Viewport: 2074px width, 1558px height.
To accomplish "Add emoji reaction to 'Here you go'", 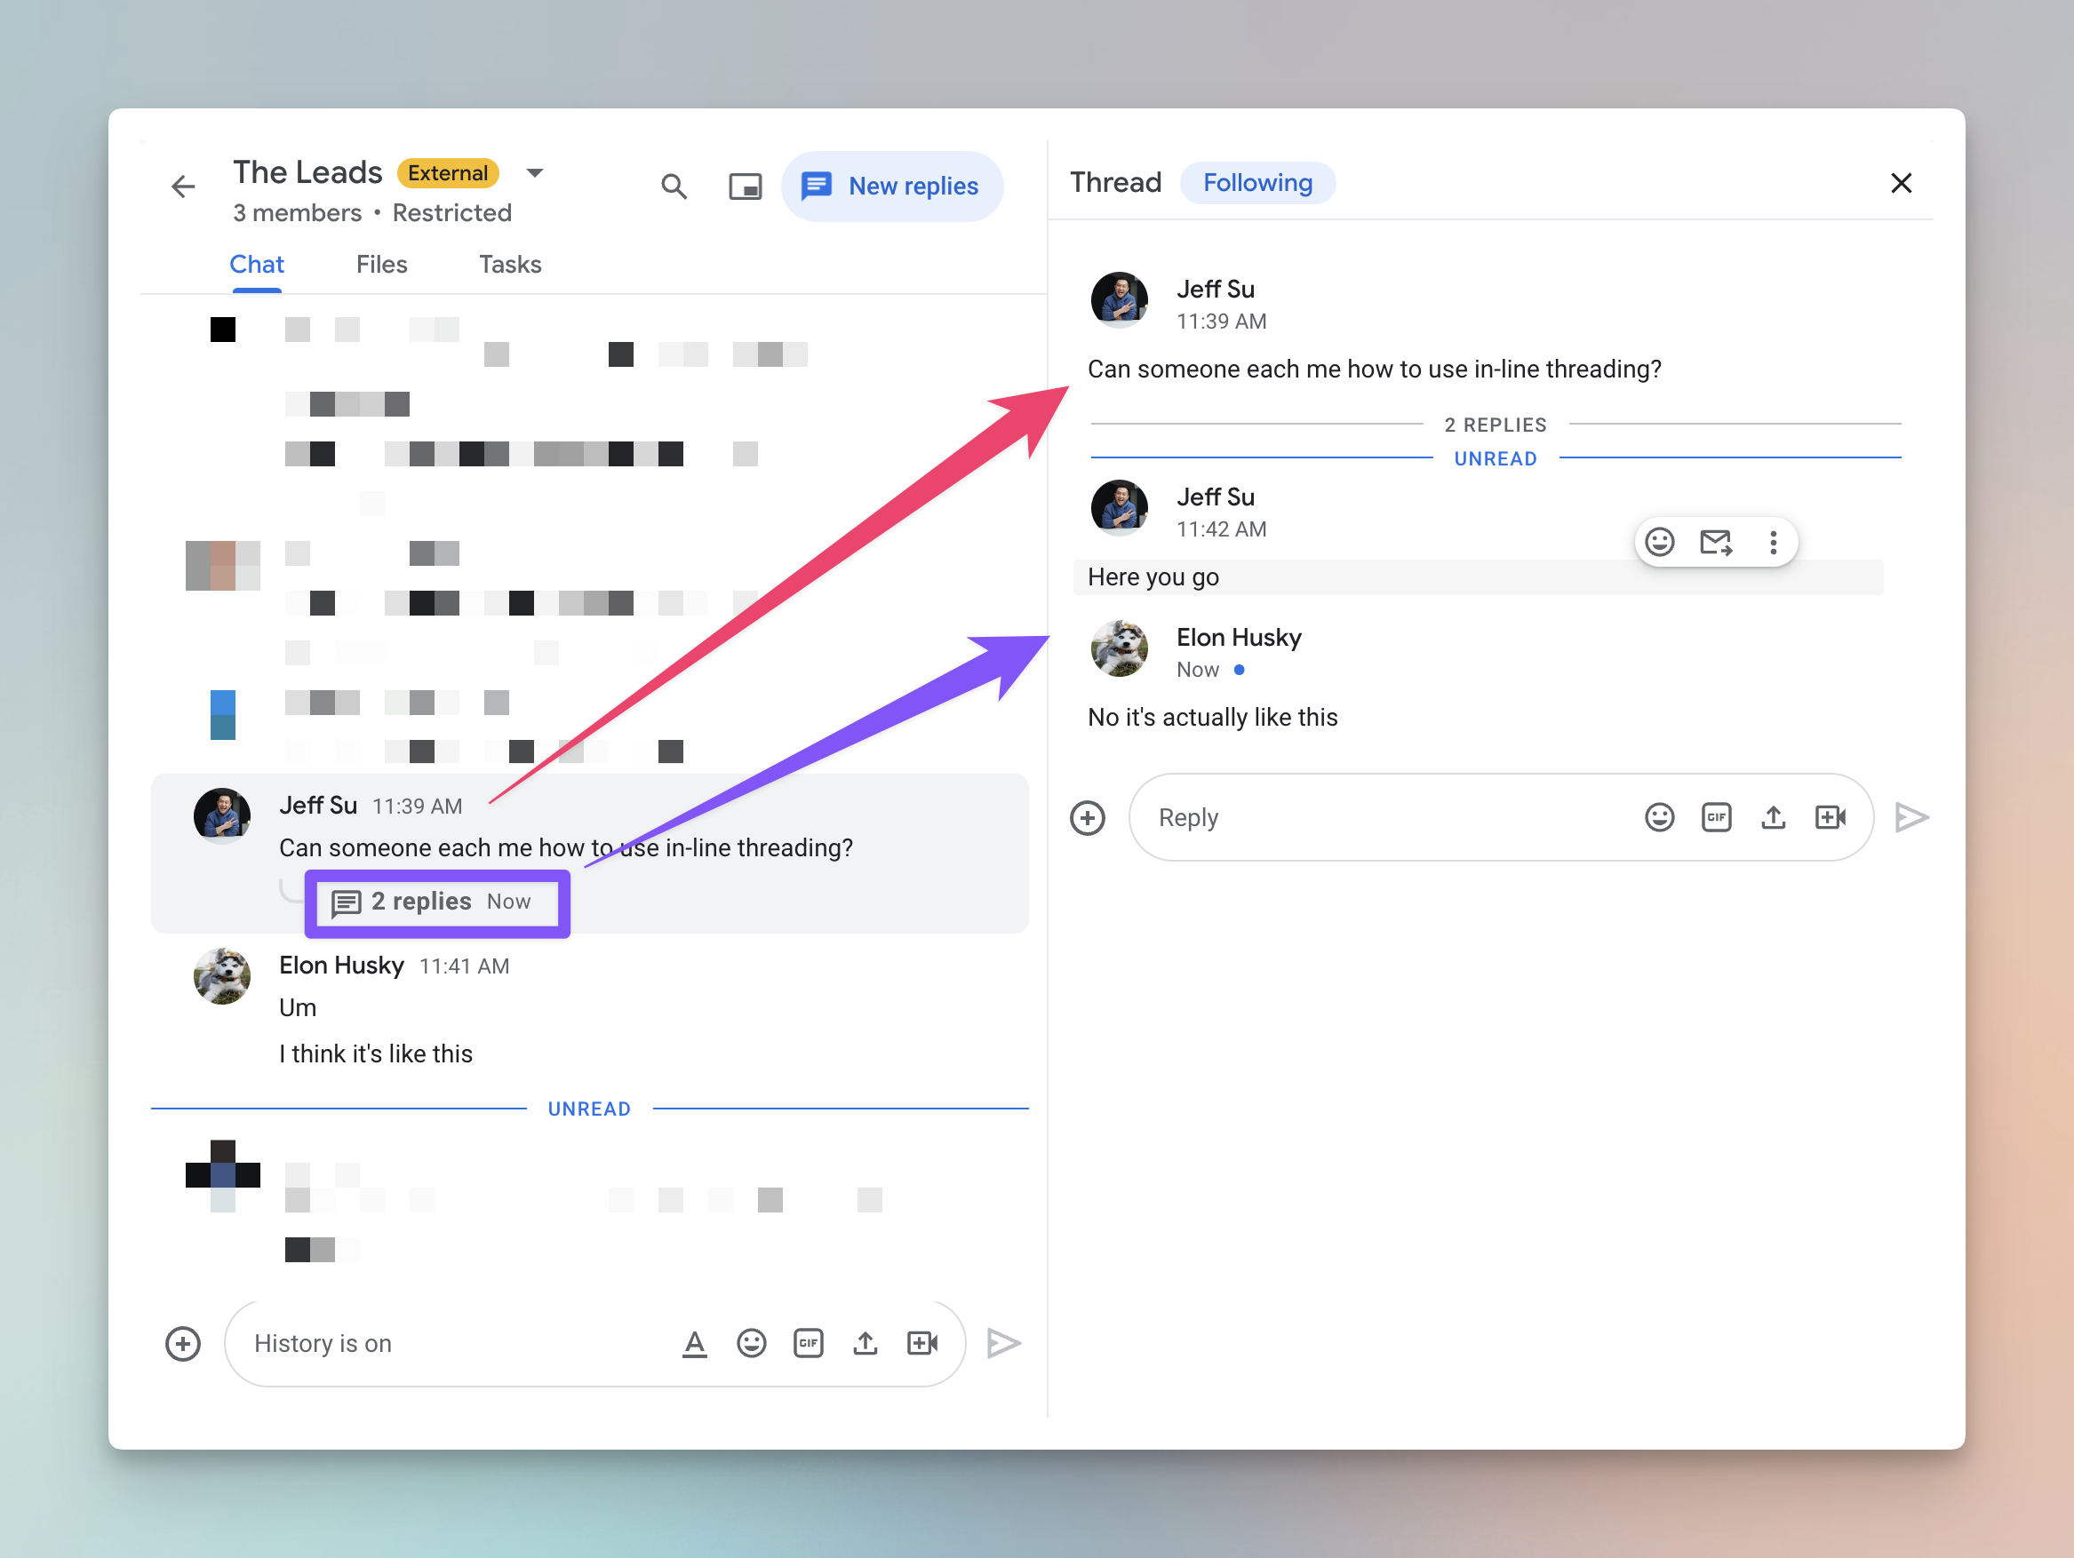I will coord(1660,542).
